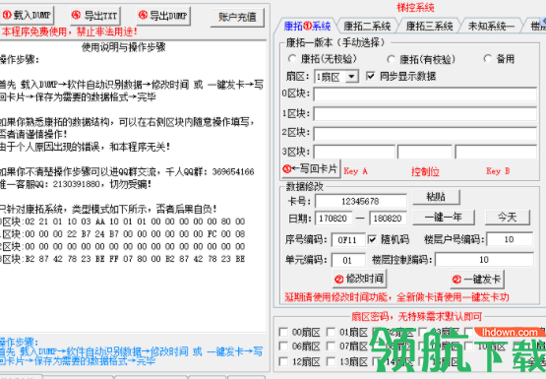546x379 pixels.
Task: Switch to the 康拓①系统 tab
Action: click(307, 27)
